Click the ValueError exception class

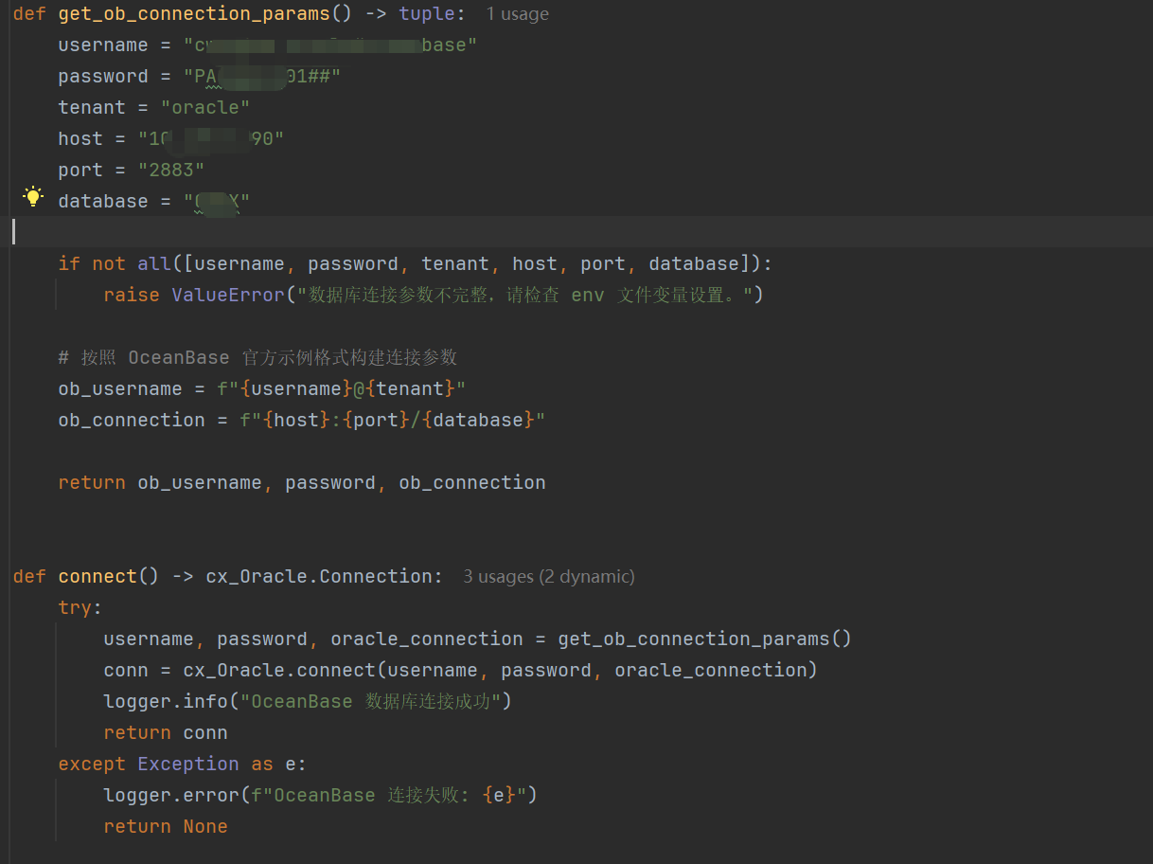[228, 296]
